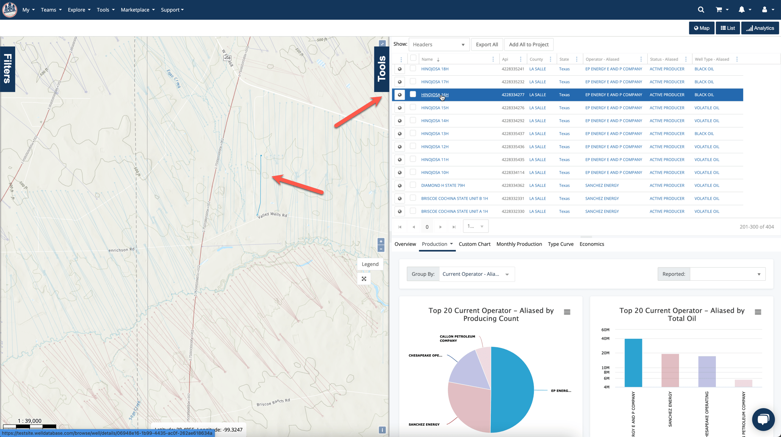Image resolution: width=781 pixels, height=437 pixels.
Task: Switch to the Monthly Production tab
Action: [519, 244]
